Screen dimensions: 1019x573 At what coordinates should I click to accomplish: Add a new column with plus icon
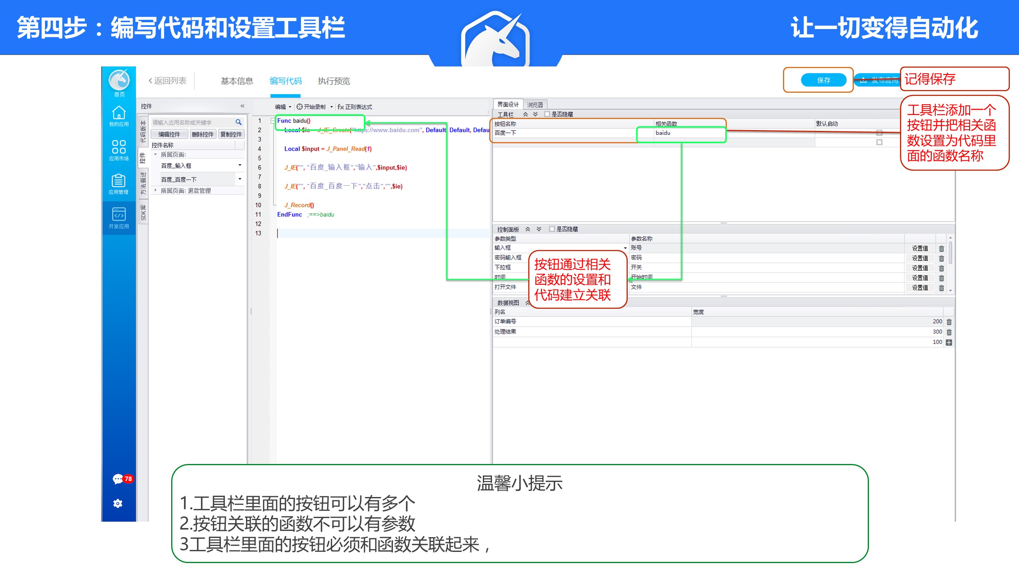pyautogui.click(x=949, y=343)
